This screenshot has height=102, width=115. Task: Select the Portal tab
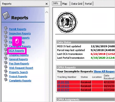coord(88,4)
